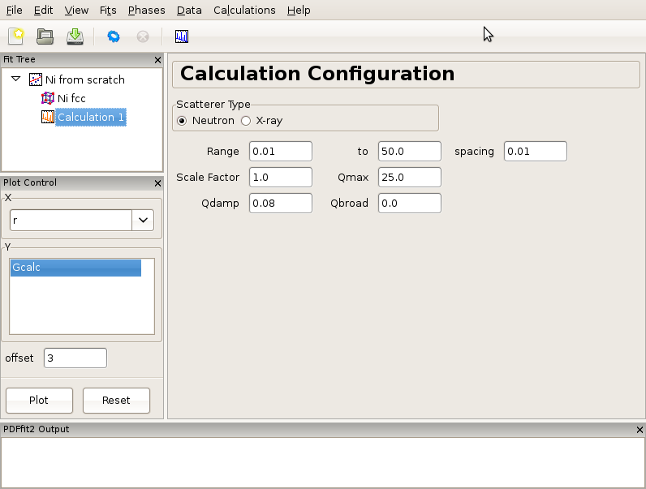The image size is (646, 489).
Task: Open the X axis dropdown
Action: click(142, 220)
